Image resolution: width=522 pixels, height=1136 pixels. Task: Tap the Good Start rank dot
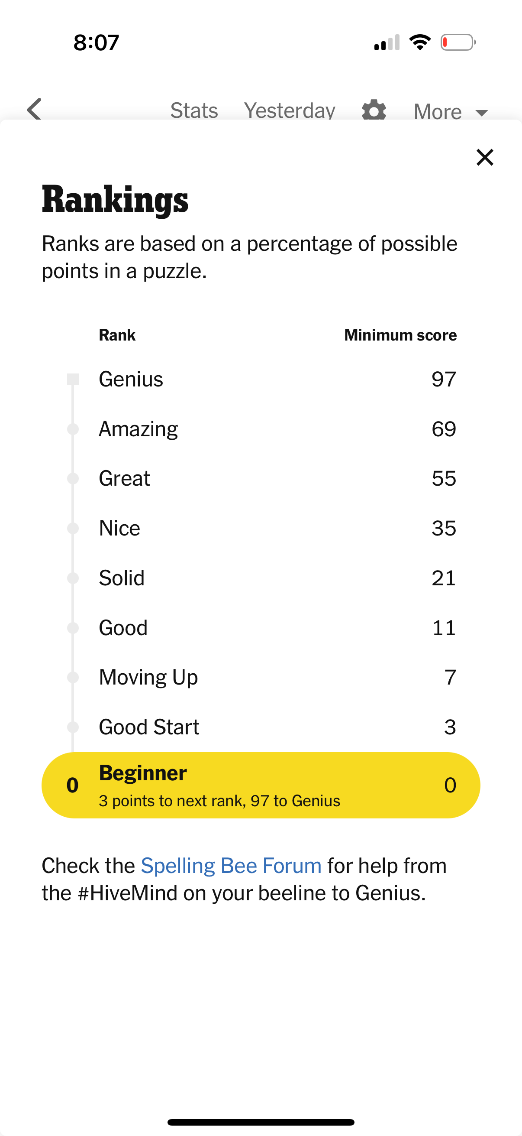(73, 727)
